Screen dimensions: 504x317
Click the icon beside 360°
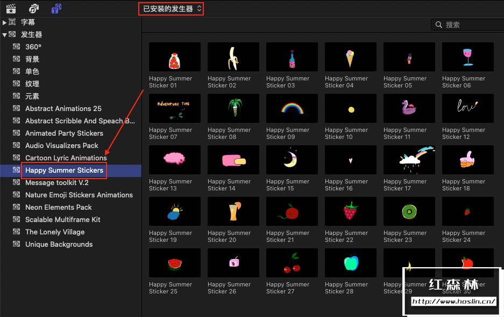pos(16,47)
